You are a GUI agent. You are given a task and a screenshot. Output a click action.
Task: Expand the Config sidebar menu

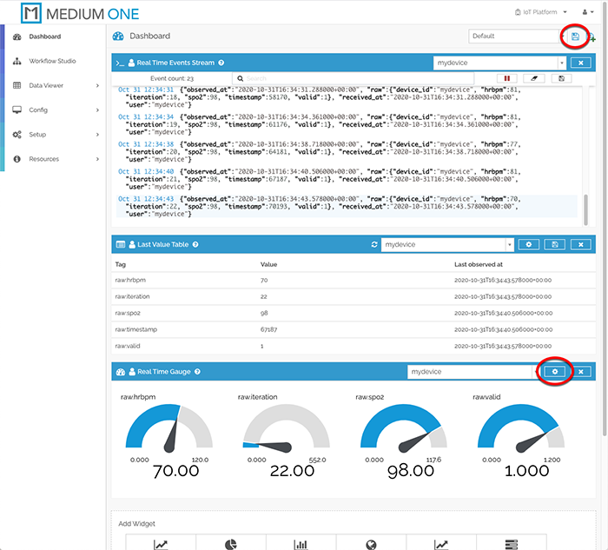point(52,110)
